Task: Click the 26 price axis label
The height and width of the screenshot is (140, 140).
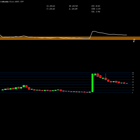Action: point(133,82)
